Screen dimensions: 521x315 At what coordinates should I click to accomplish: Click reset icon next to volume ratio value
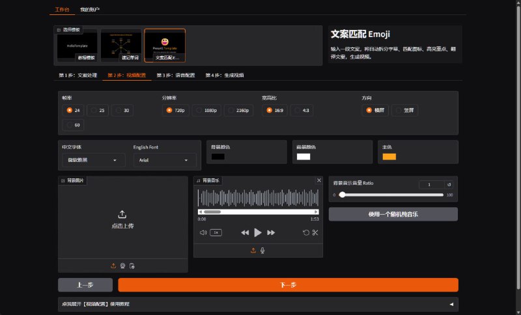(x=449, y=185)
